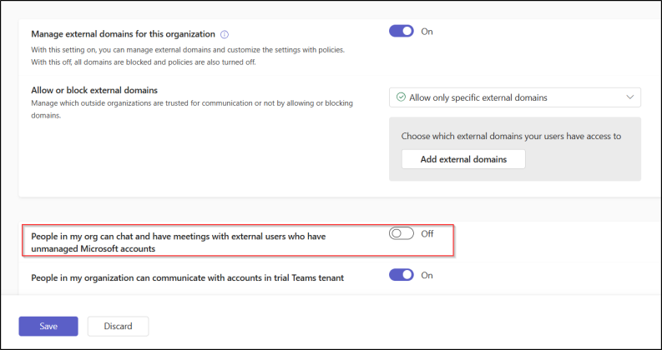Save the external access settings

pyautogui.click(x=48, y=327)
